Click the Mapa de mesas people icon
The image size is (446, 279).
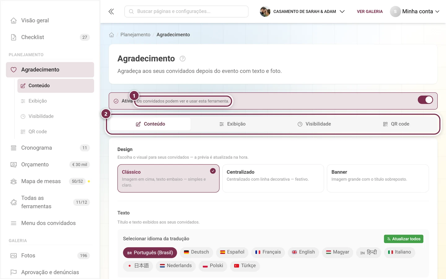[x=14, y=181]
